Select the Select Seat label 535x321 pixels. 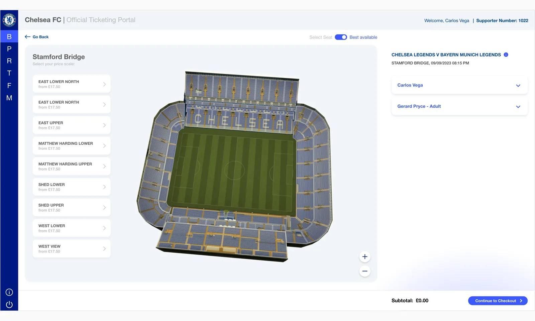click(321, 37)
